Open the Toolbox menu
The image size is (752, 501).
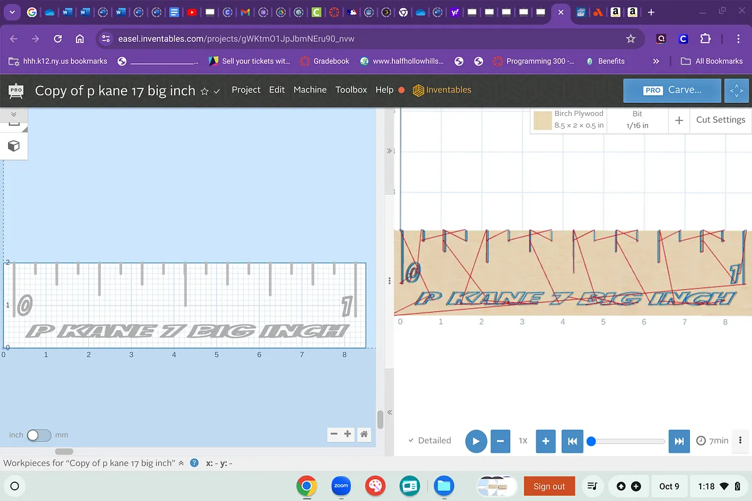tap(351, 90)
